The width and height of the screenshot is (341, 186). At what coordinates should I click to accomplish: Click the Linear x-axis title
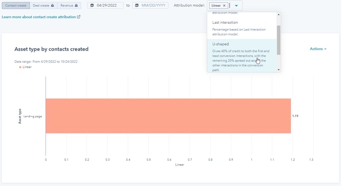(x=179, y=165)
